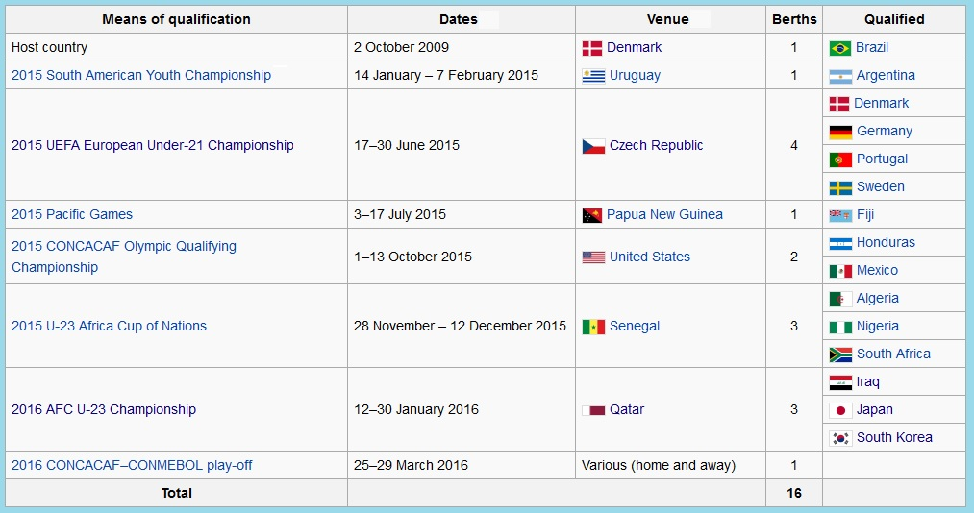Open 2015 UEFA European Under-21 Championship link
Viewport: 974px width, 513px height.
(152, 145)
